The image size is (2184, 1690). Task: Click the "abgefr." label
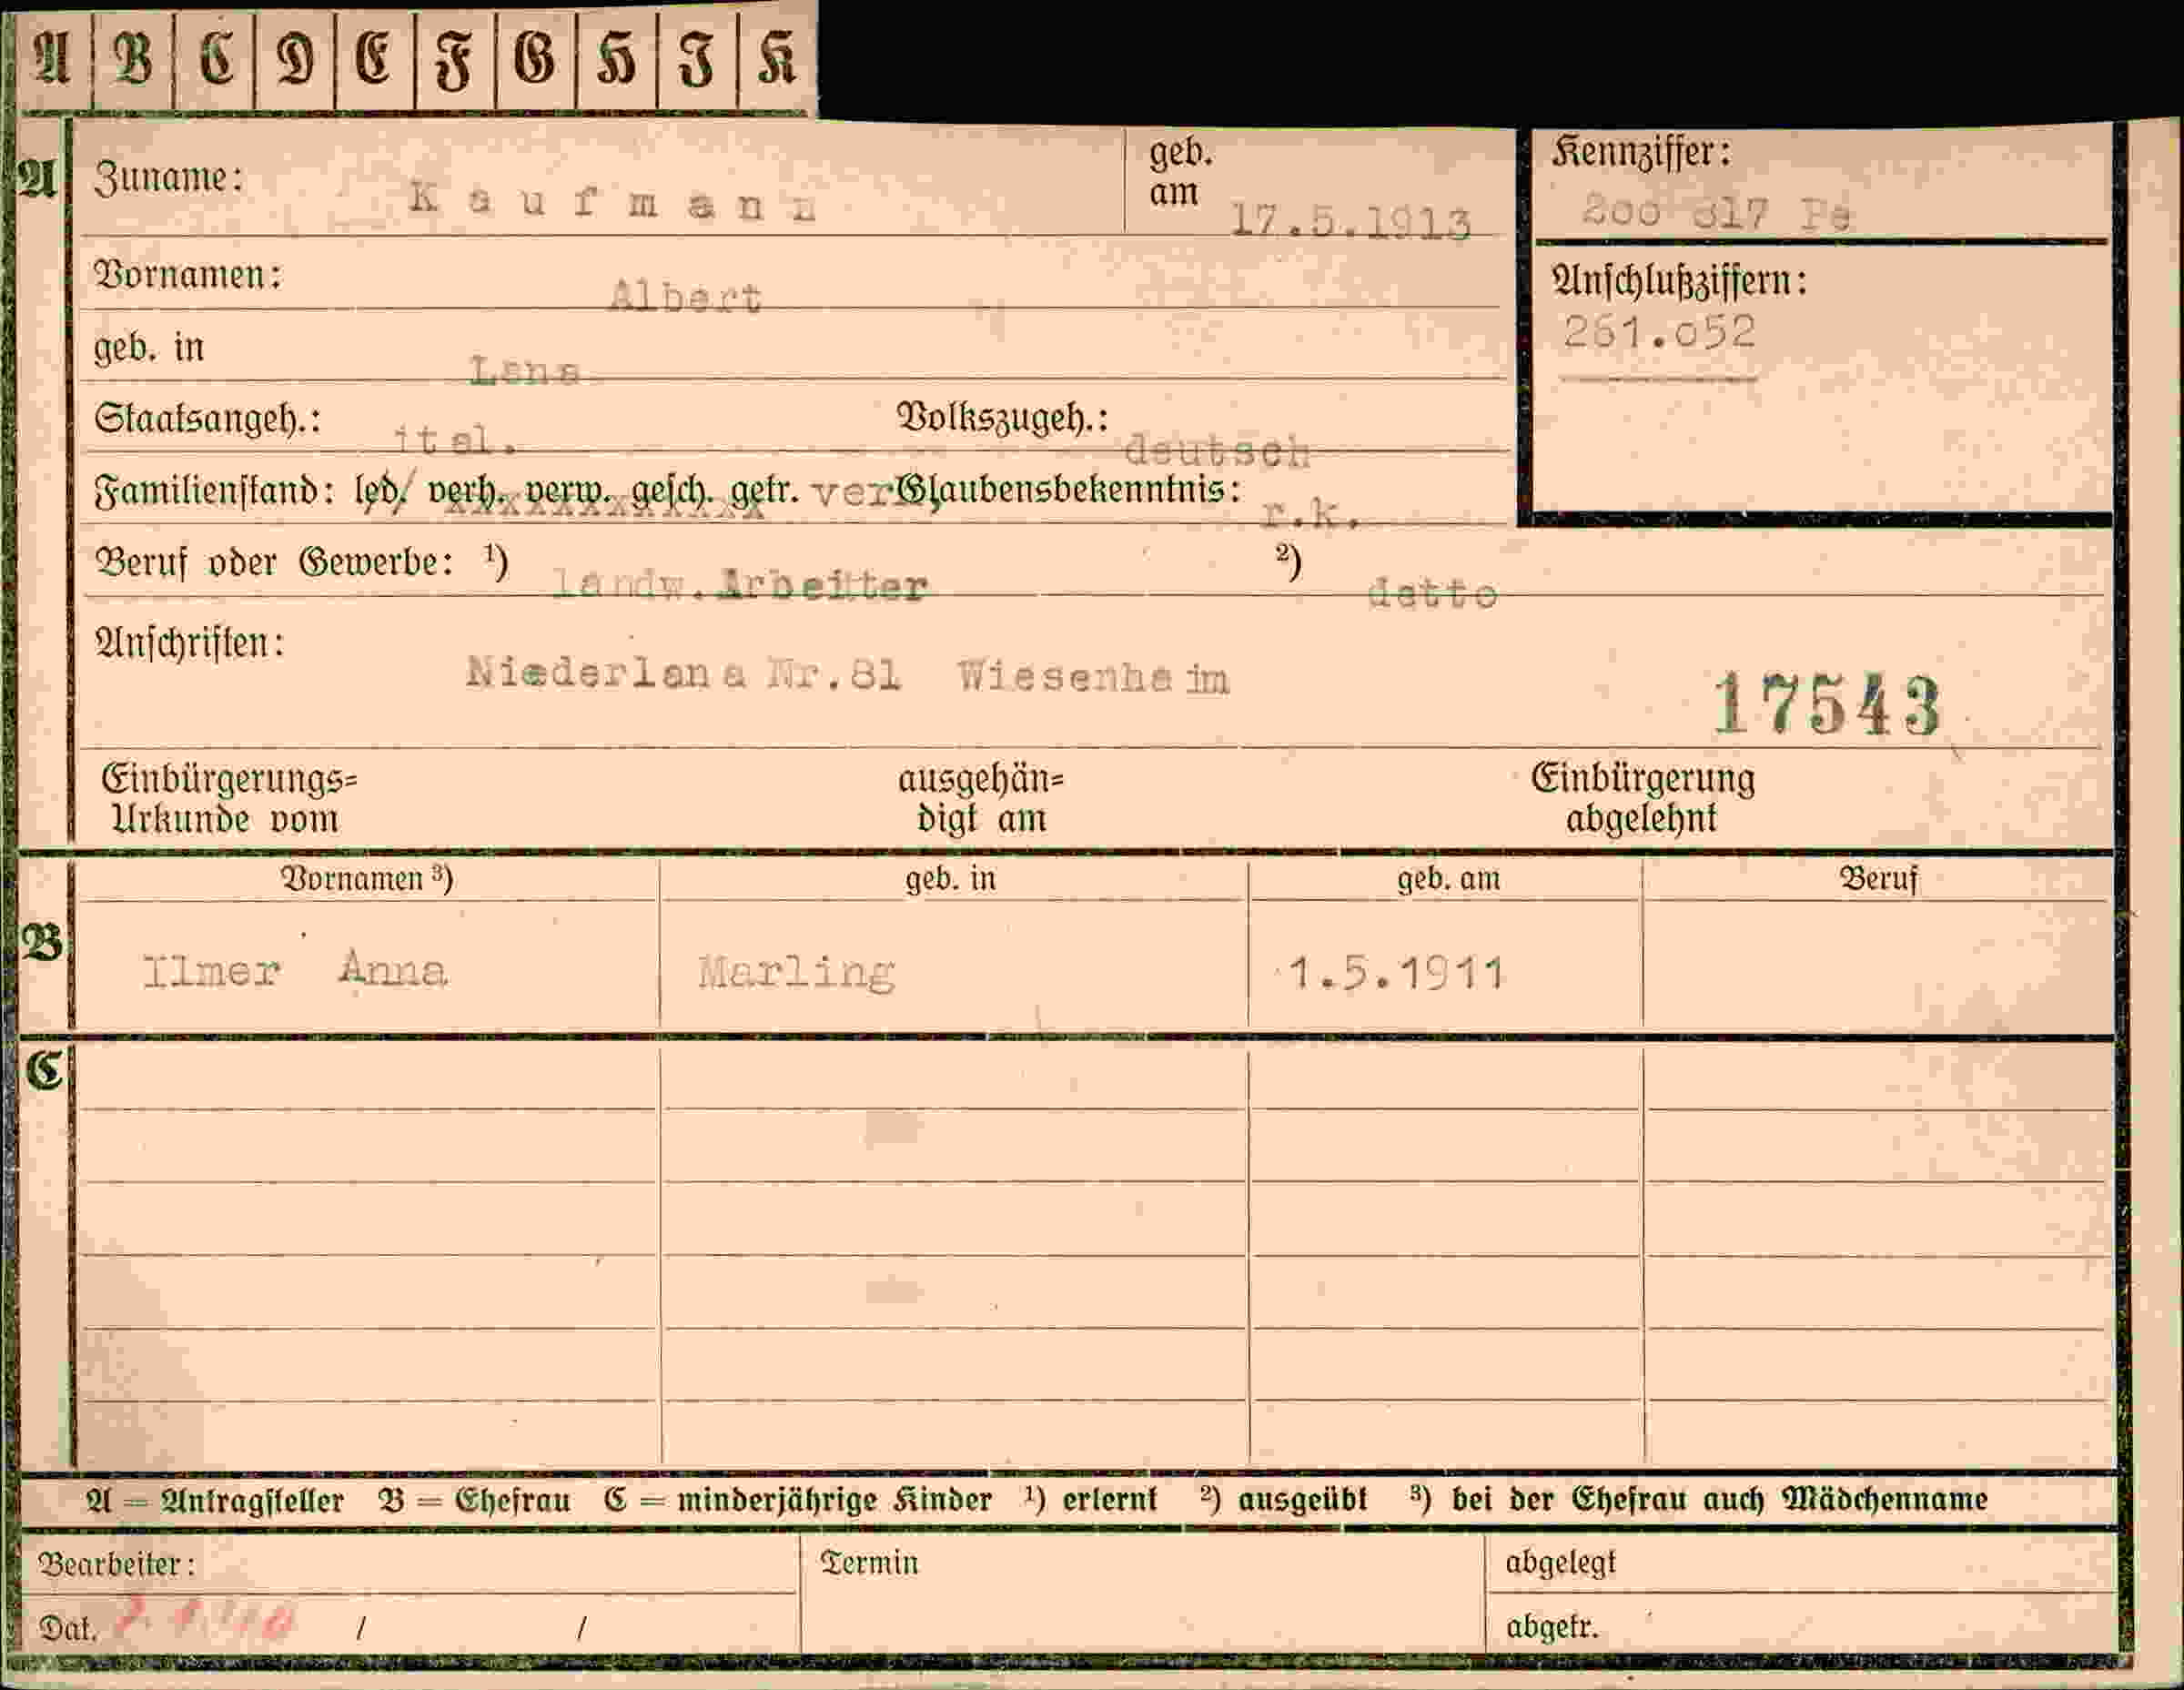pyautogui.click(x=1552, y=1628)
